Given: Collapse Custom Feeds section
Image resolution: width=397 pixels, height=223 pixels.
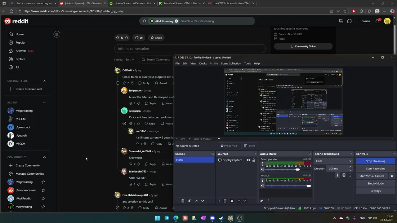Looking at the screenshot, I should pos(44,81).
